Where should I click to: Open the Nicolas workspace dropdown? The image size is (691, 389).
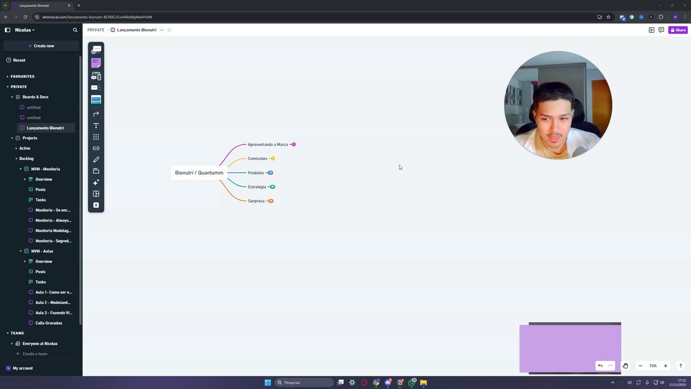coord(25,30)
